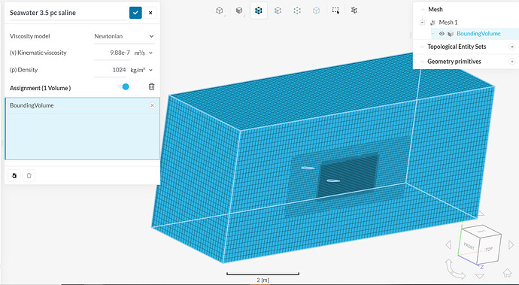519x285 pixels.
Task: Collapse the Mesh section header
Action: click(x=422, y=9)
